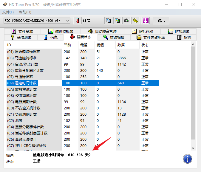201x172 pixels.
Task: Select row (C5) 当前待映射扇区计数
Action: point(83,133)
